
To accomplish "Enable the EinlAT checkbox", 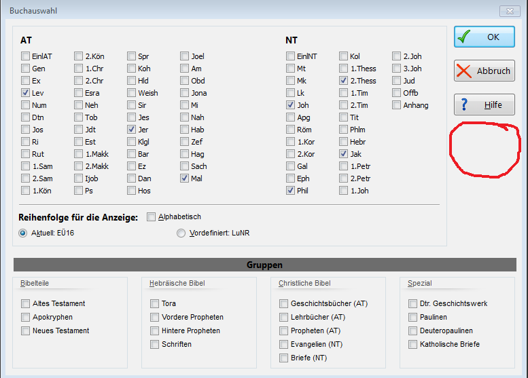I will (25, 56).
